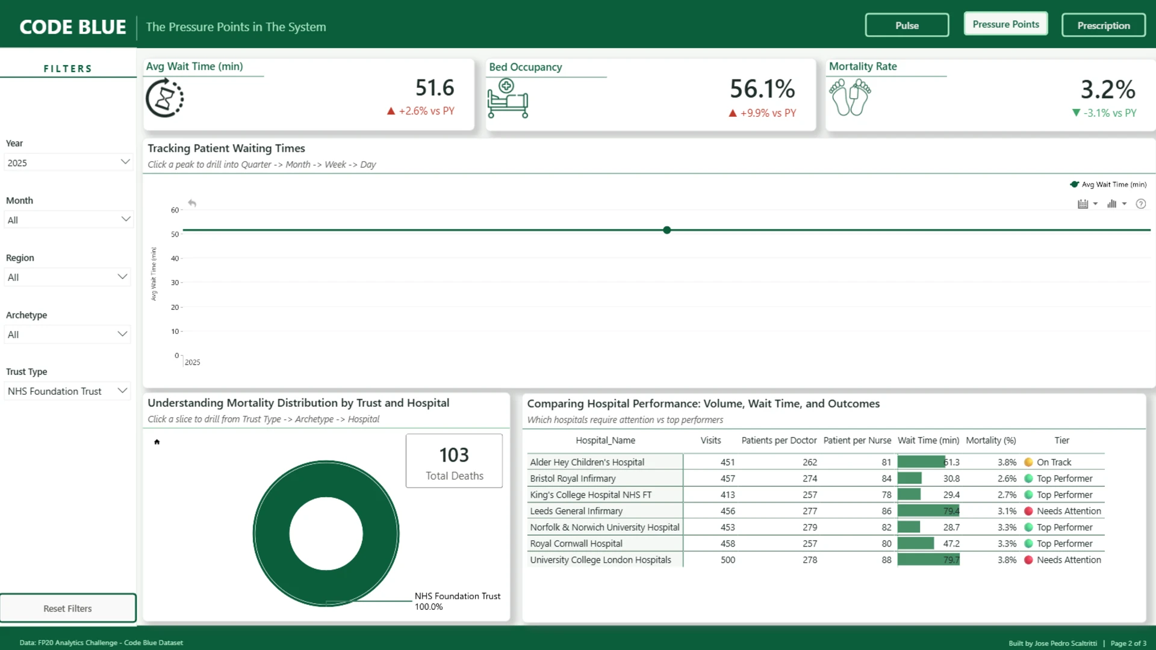Click the hospital bed occupancy icon
The width and height of the screenshot is (1156, 650).
pyautogui.click(x=508, y=98)
